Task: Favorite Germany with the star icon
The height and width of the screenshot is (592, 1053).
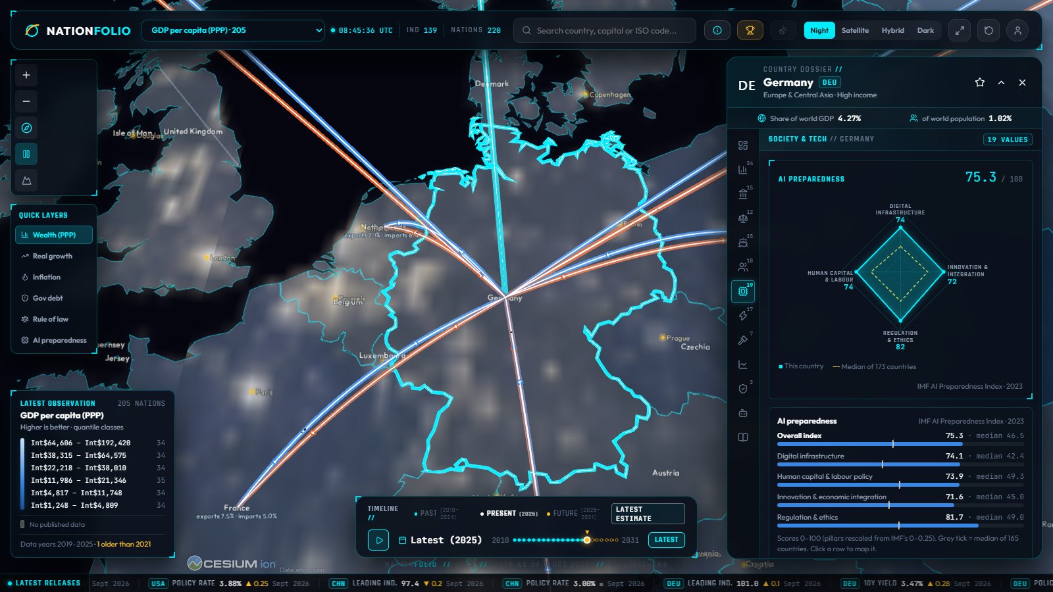Action: [x=980, y=82]
